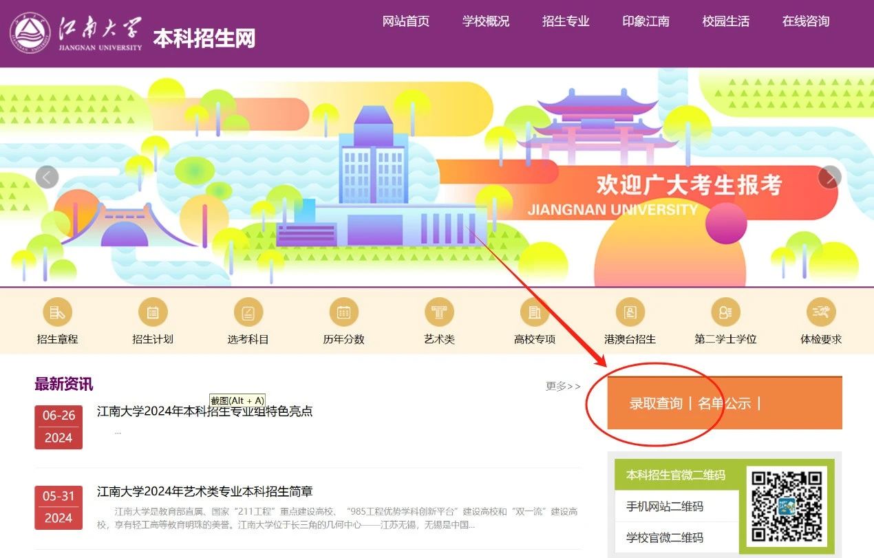Click the 本科招生网 site title
This screenshot has height=558, width=874.
pyautogui.click(x=204, y=38)
